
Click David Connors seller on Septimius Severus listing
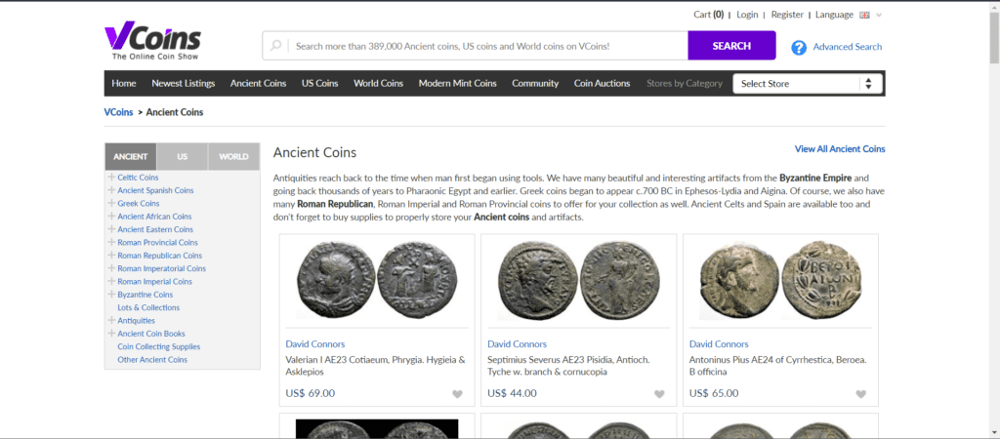(x=518, y=344)
